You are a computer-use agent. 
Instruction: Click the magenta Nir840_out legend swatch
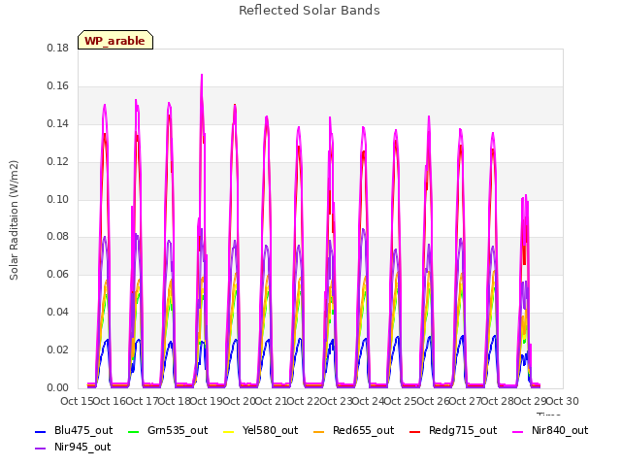pos(517,431)
